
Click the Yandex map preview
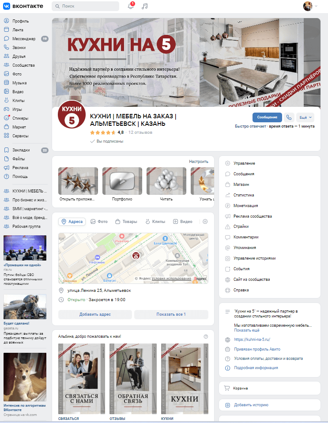[133, 258]
